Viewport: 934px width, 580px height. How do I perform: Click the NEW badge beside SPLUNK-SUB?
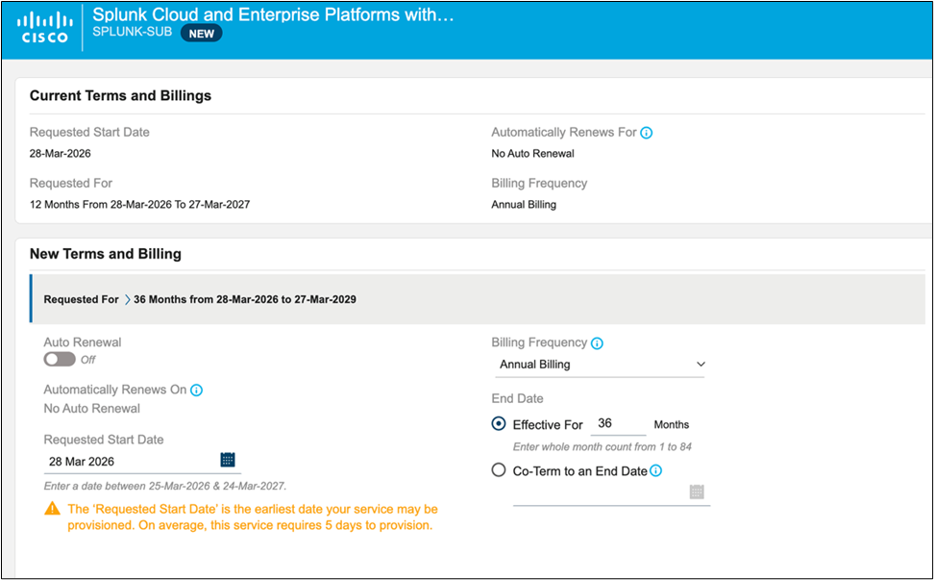(x=202, y=33)
